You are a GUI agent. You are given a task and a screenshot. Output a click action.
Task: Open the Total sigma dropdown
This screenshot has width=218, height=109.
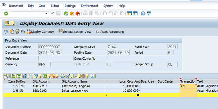[x=47, y=76]
